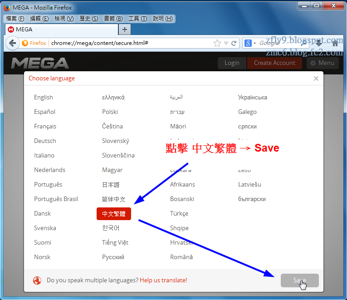Choose Slovenščina language
347x300 pixels.
(118, 155)
